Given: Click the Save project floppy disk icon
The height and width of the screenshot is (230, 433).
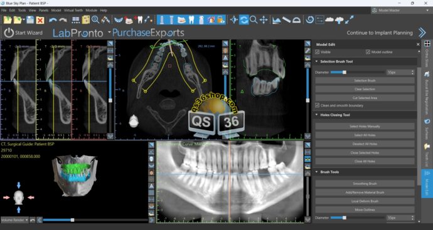Looking at the screenshot, I should pyautogui.click(x=30, y=20).
